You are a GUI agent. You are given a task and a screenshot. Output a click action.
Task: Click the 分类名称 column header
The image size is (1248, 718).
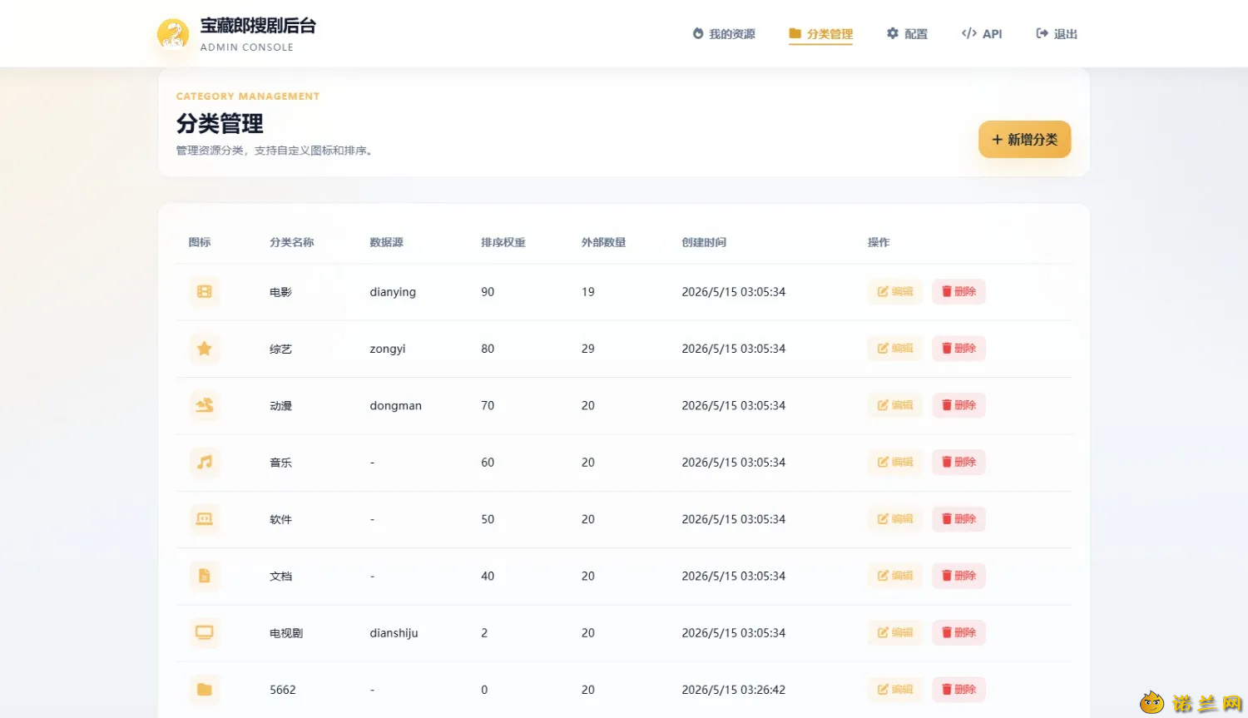pos(292,242)
